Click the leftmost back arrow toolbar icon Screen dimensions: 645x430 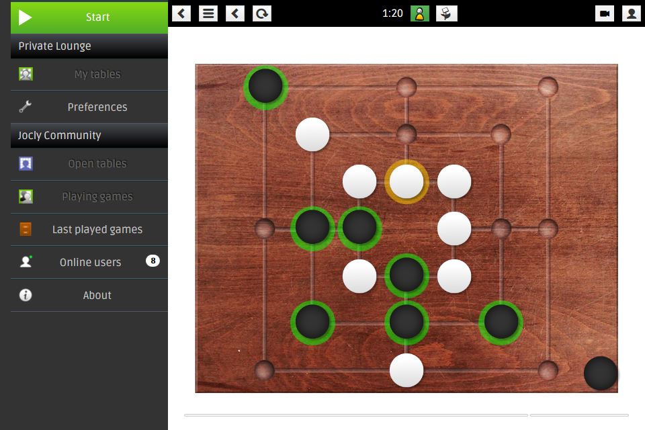coord(181,13)
